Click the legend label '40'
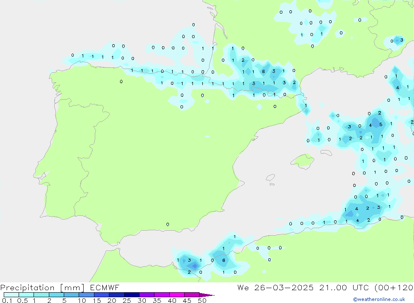 (172, 301)
